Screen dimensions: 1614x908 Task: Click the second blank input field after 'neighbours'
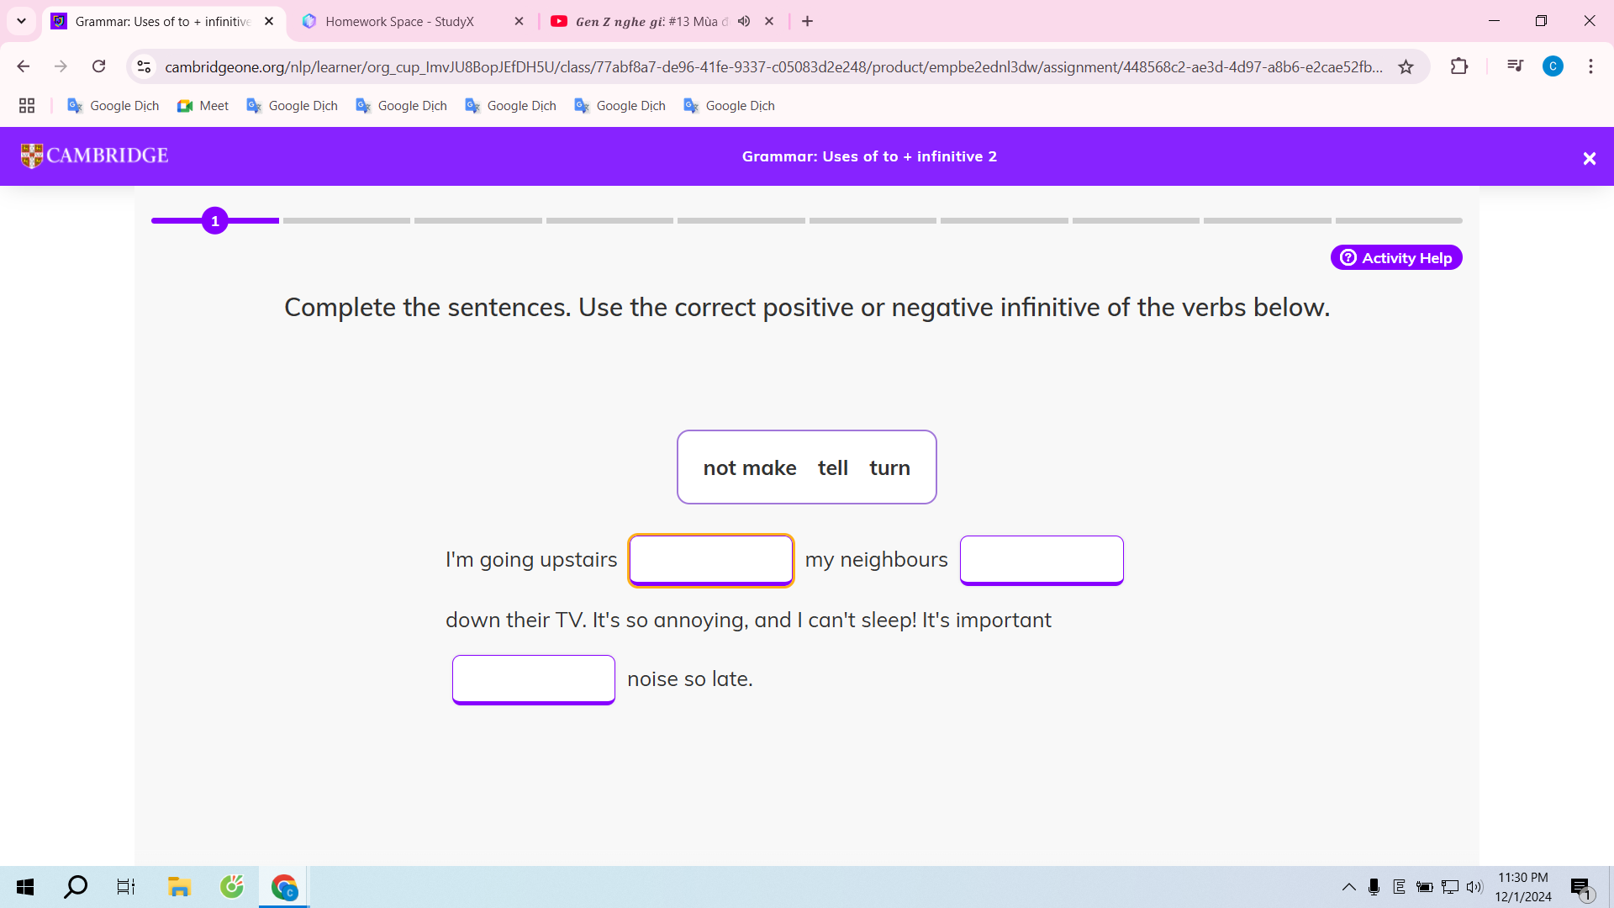point(1041,559)
